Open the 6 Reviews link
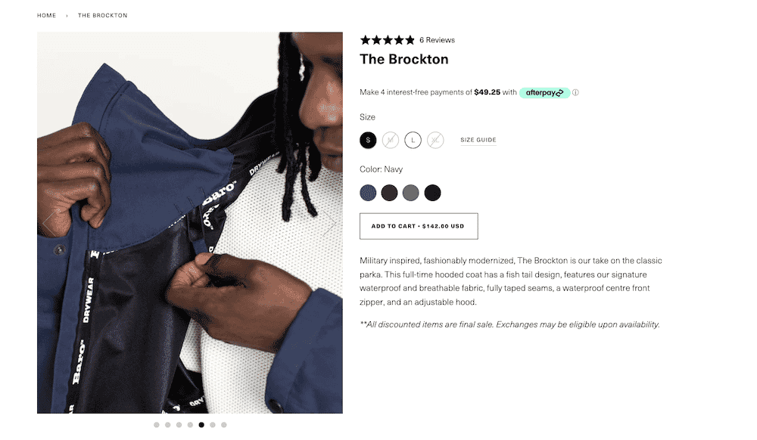The image size is (757, 440). click(437, 40)
